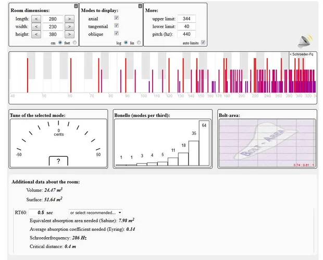The image size is (323, 260).
Task: Increase room width with right arrow
Action: tap(69, 27)
